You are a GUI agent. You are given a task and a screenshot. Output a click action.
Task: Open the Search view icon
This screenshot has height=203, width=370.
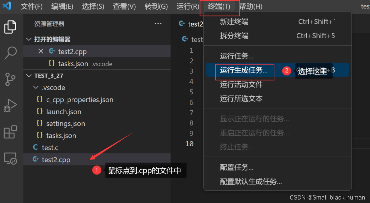(10, 53)
